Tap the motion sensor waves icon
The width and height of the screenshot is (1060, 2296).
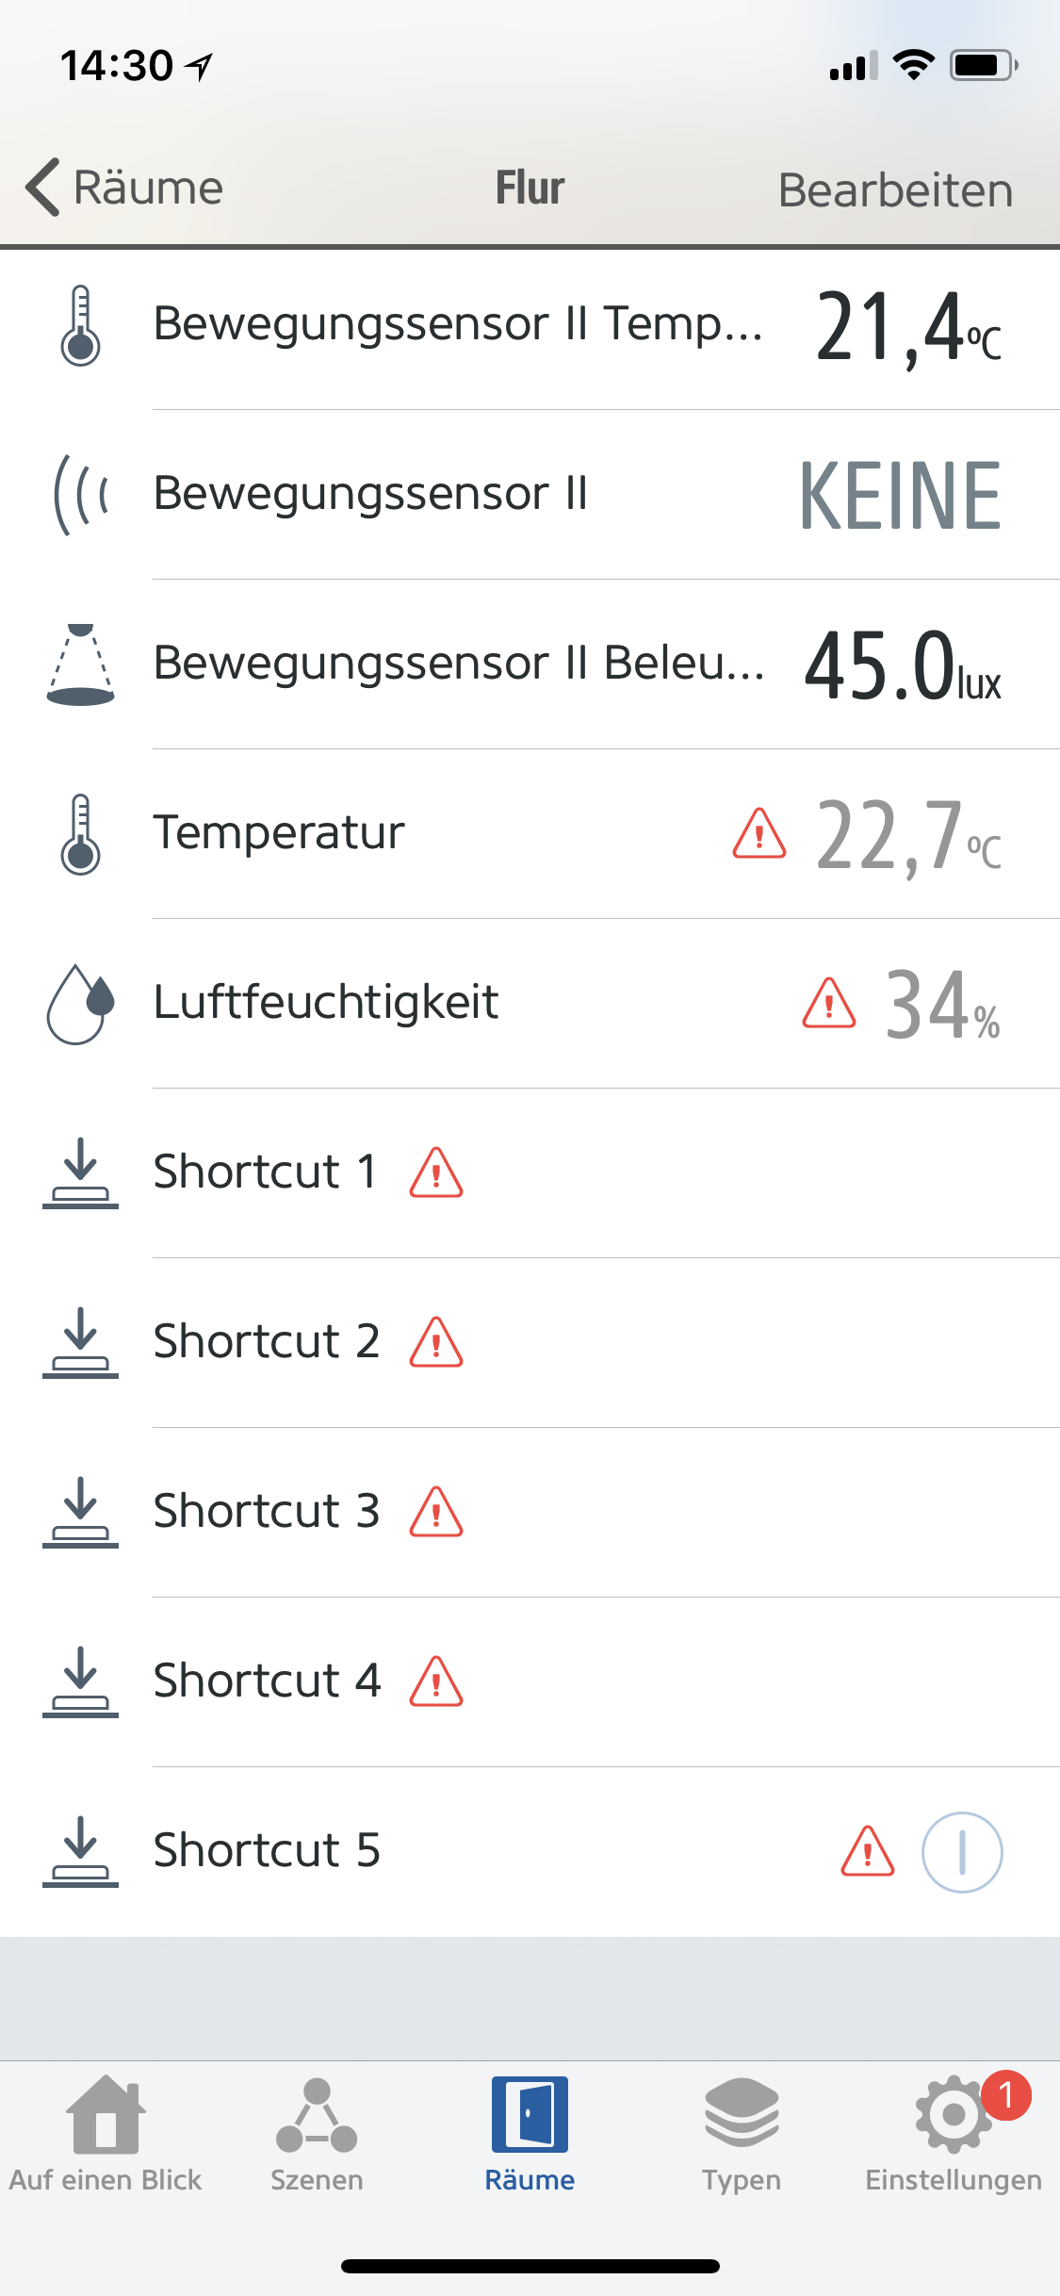pos(81,495)
